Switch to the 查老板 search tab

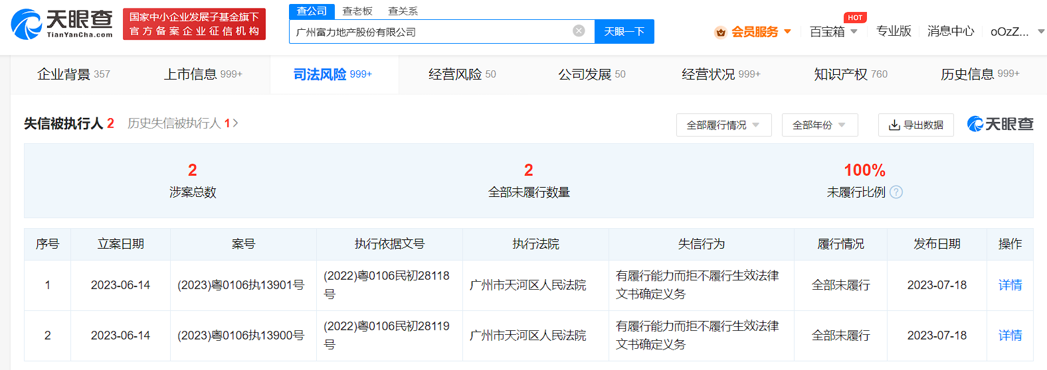tap(357, 11)
